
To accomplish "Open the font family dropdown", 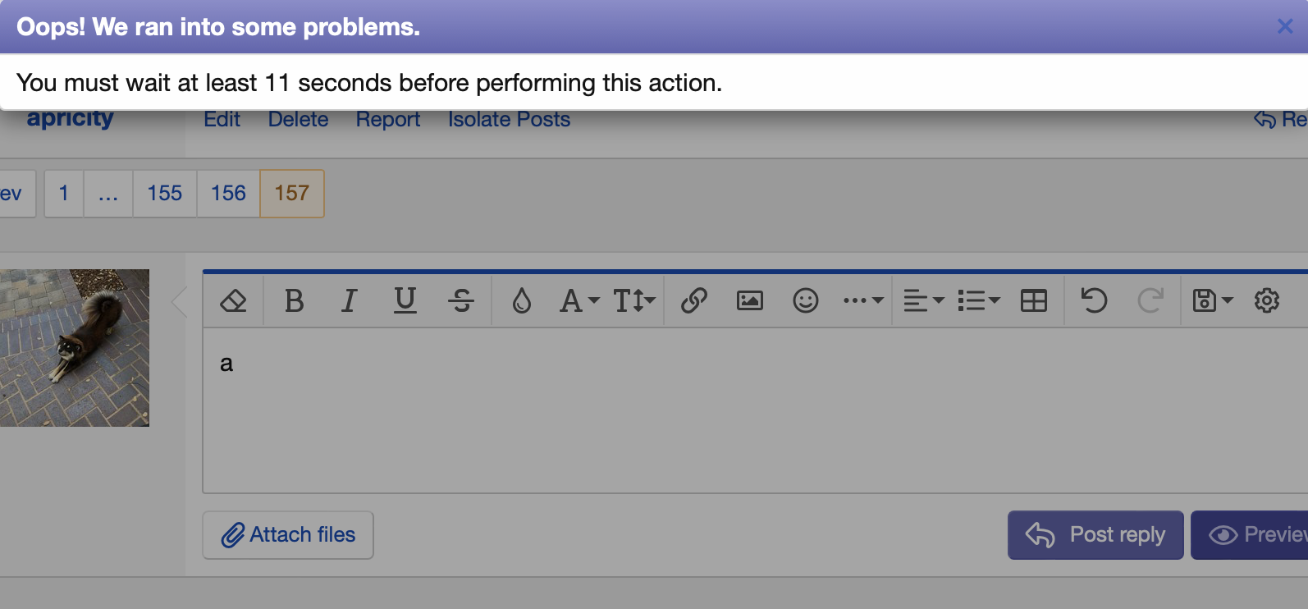I will click(579, 301).
